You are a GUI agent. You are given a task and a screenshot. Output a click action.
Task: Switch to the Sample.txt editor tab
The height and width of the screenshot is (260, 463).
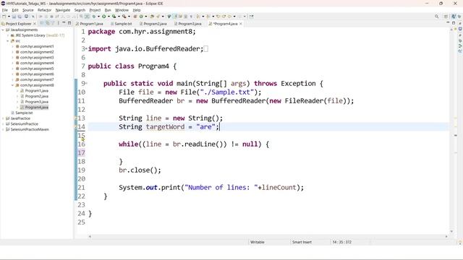[121, 24]
